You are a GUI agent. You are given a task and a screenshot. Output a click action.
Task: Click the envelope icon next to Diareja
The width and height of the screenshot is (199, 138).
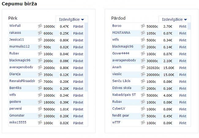pyautogui.click(x=40, y=75)
